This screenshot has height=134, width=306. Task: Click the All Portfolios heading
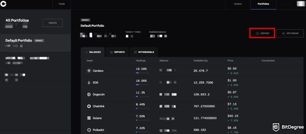(x=17, y=21)
